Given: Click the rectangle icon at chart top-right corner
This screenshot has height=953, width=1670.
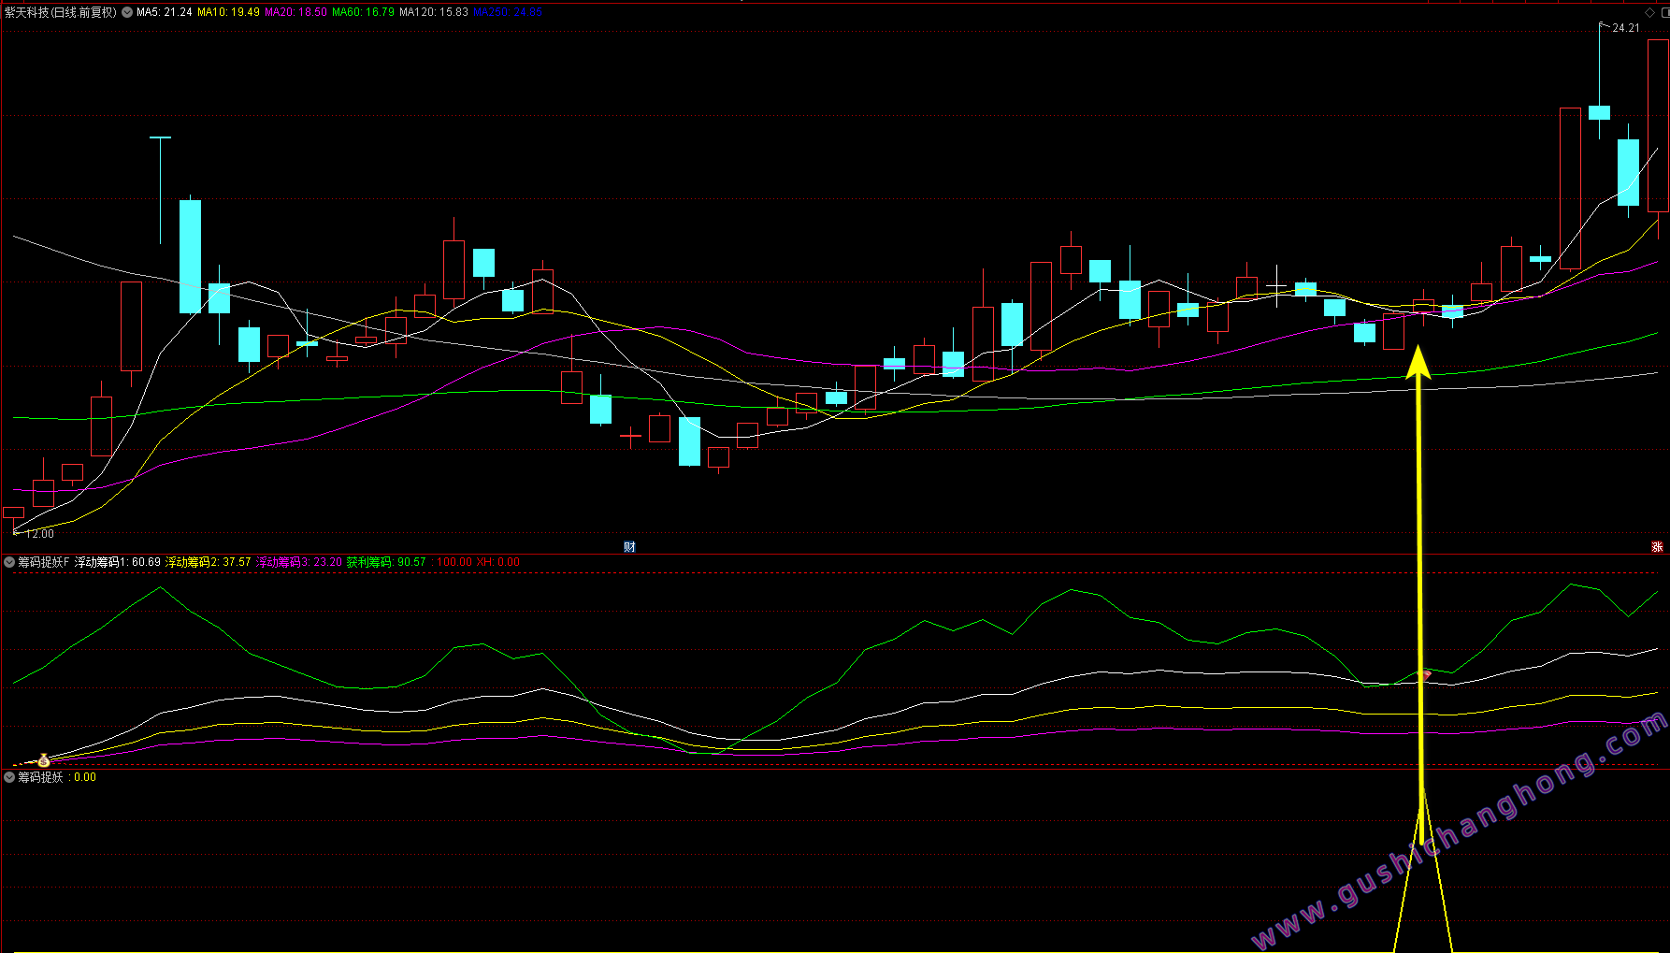Looking at the screenshot, I should coord(1664,12).
